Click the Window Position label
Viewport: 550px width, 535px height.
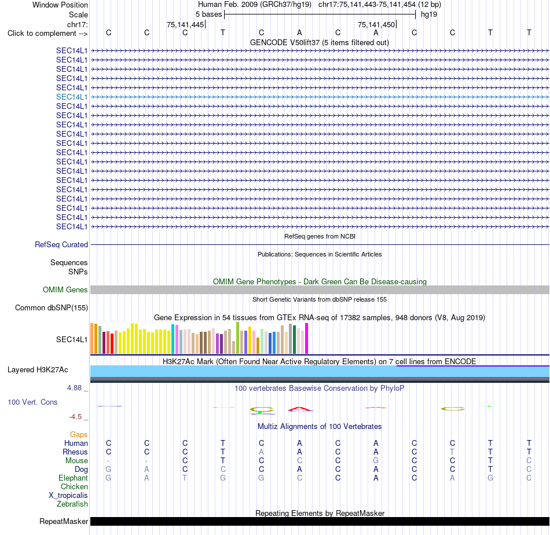(60, 5)
